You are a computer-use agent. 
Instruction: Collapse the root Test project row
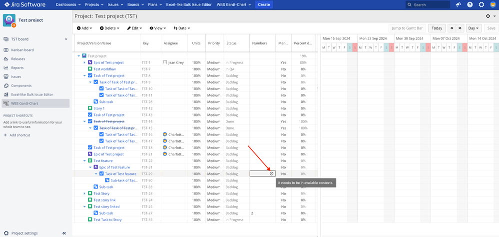pyautogui.click(x=78, y=56)
